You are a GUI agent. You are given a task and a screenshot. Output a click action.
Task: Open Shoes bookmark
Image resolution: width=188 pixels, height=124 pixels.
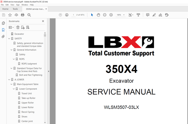point(24,116)
